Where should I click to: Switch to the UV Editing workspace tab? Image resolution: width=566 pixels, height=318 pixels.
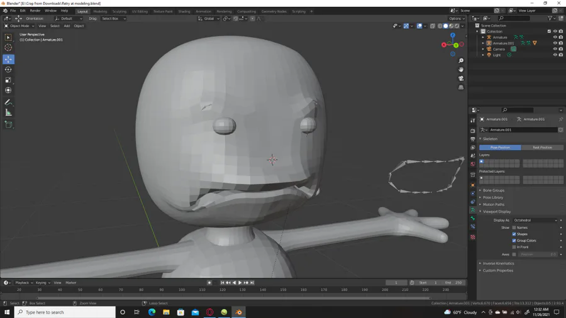[140, 11]
